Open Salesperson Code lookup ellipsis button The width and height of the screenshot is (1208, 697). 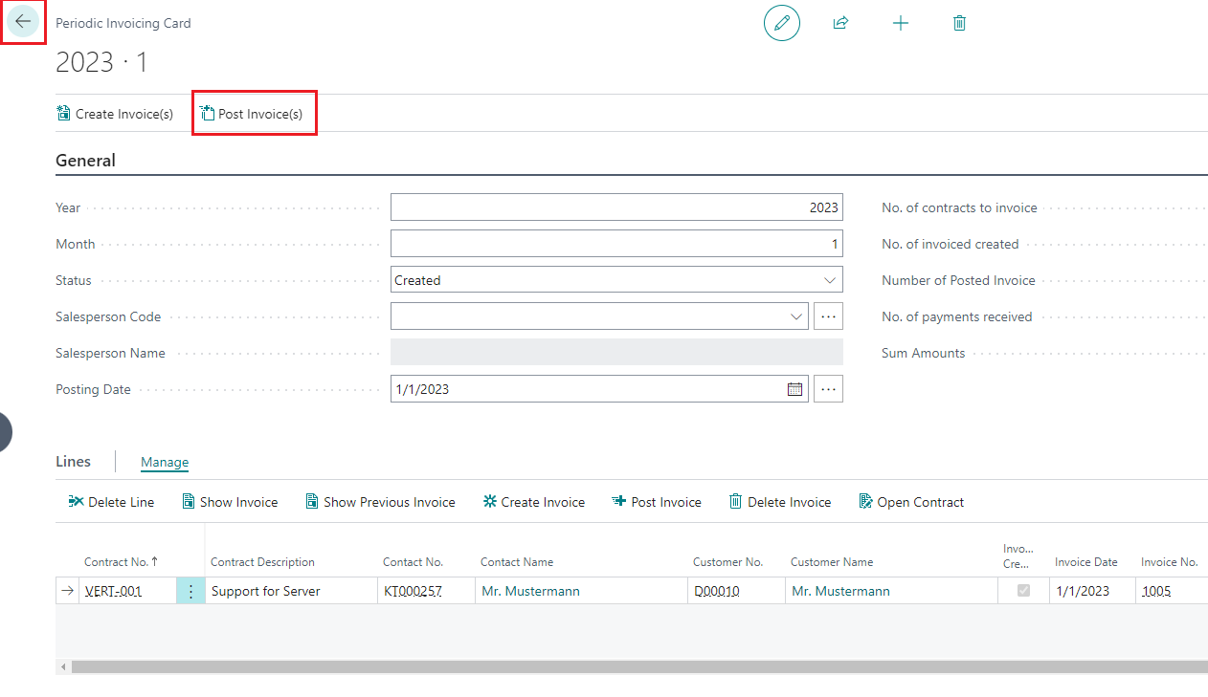click(828, 316)
